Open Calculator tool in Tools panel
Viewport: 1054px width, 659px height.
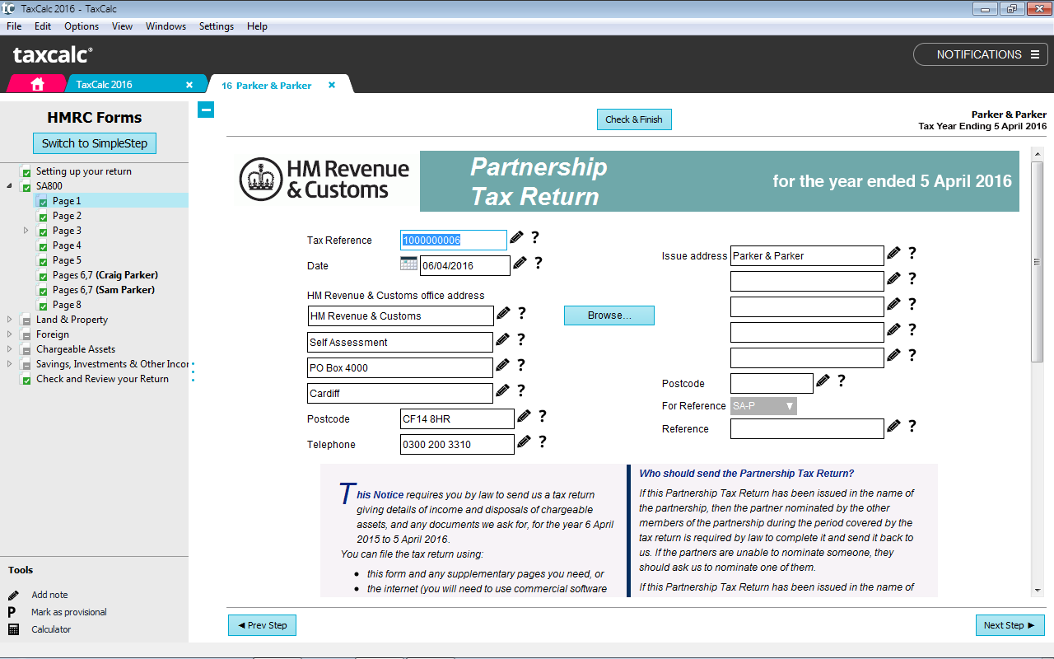click(x=51, y=629)
